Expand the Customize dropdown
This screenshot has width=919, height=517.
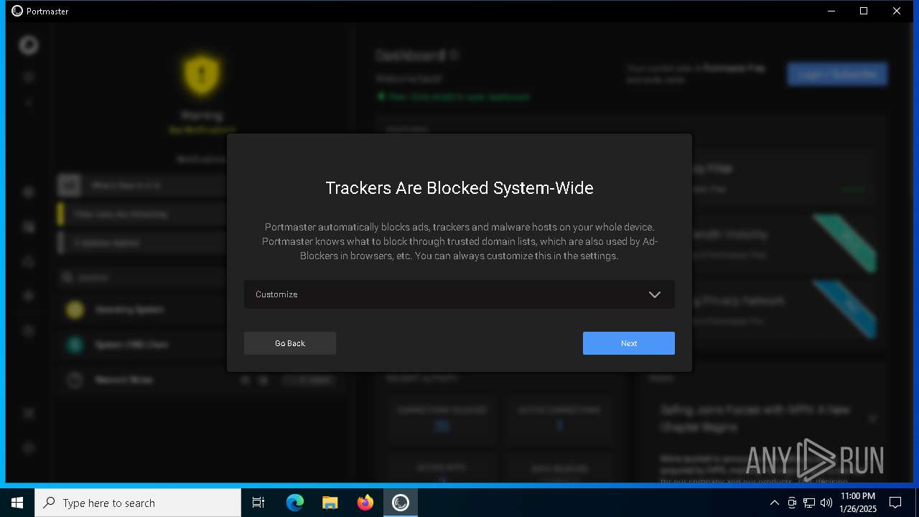459,294
